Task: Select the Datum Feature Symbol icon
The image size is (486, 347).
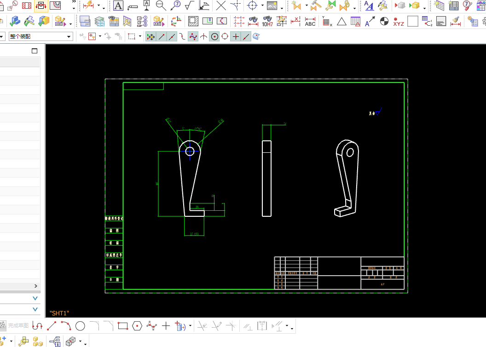Action: tap(147, 5)
